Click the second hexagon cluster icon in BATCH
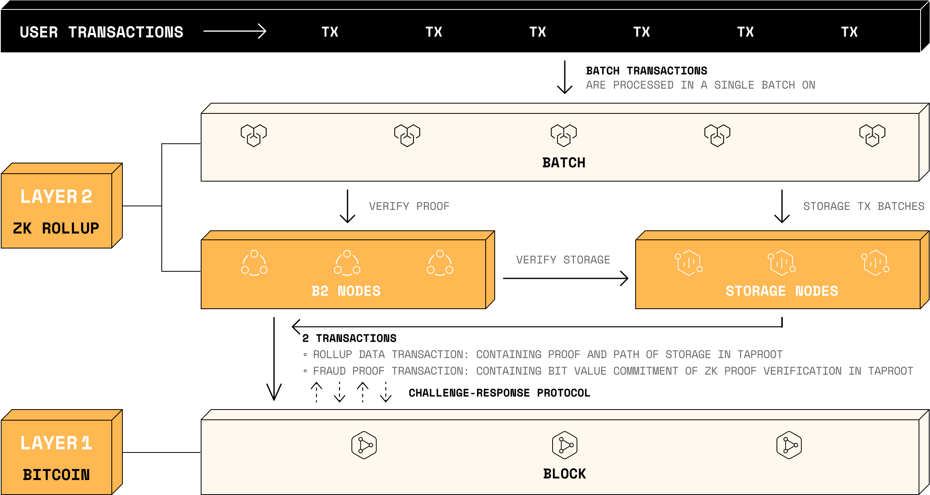This screenshot has height=495, width=930. (407, 135)
